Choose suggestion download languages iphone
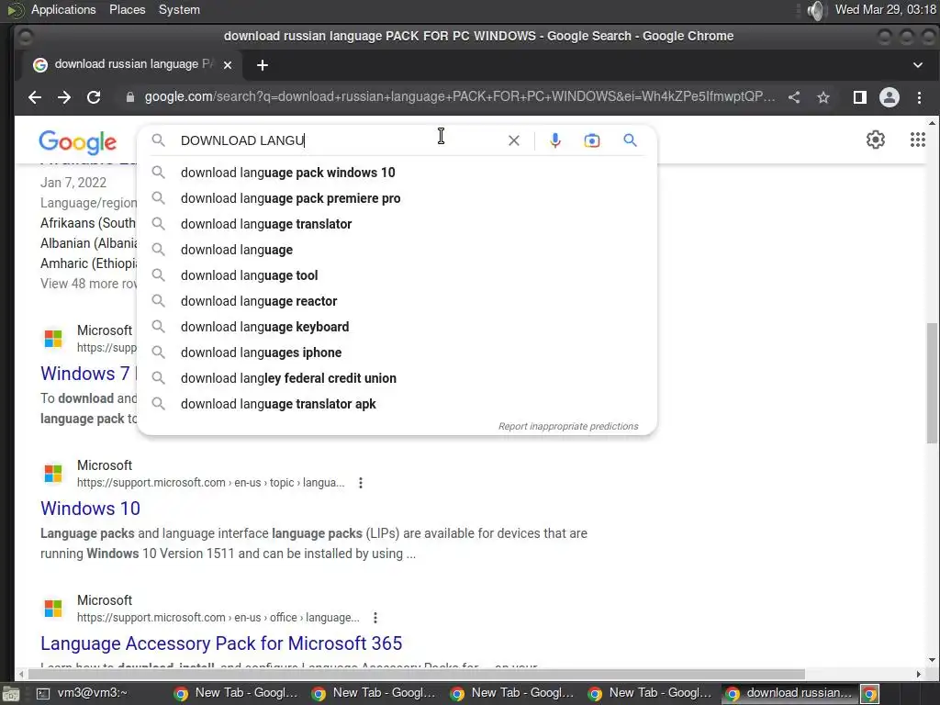 397,353
